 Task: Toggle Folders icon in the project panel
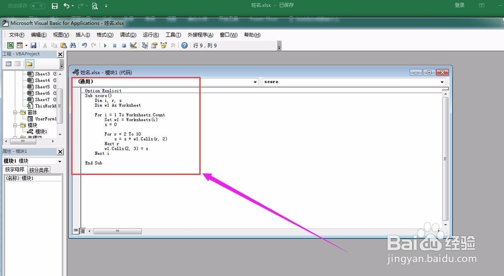(29, 64)
